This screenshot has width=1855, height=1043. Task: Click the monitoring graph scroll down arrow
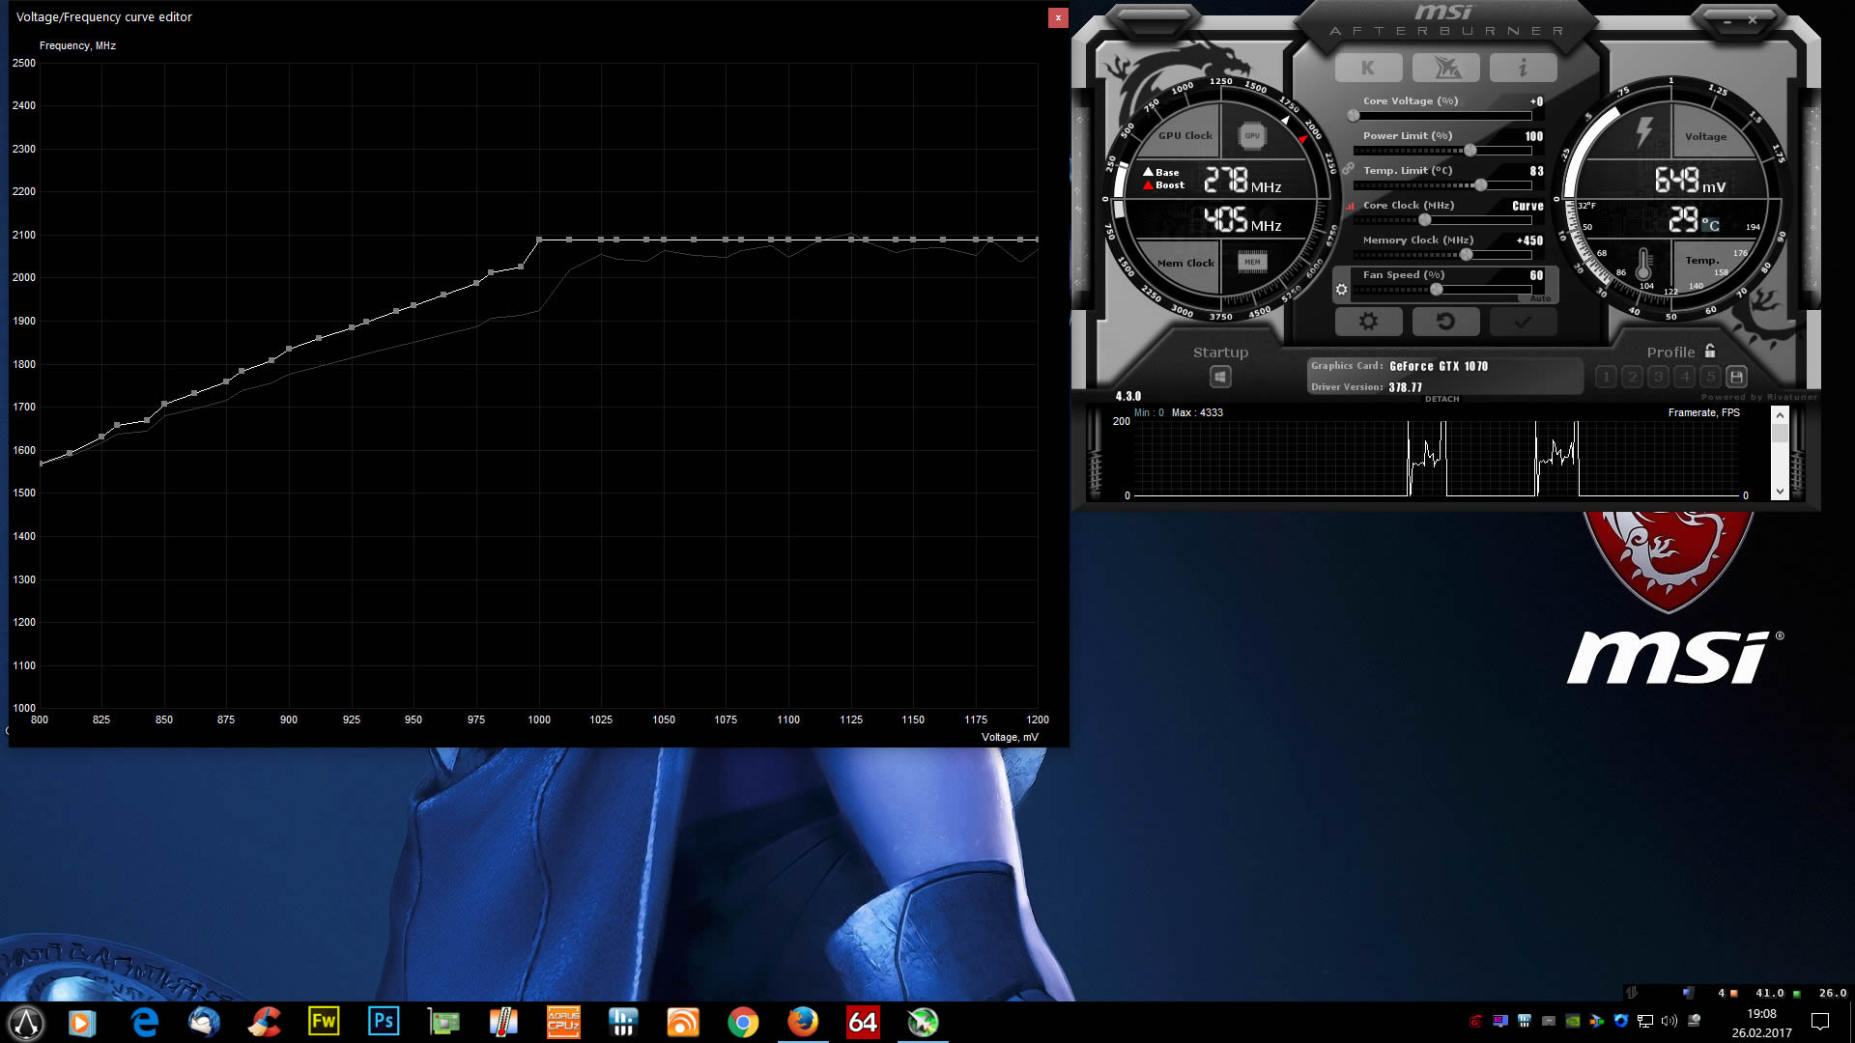click(1780, 492)
